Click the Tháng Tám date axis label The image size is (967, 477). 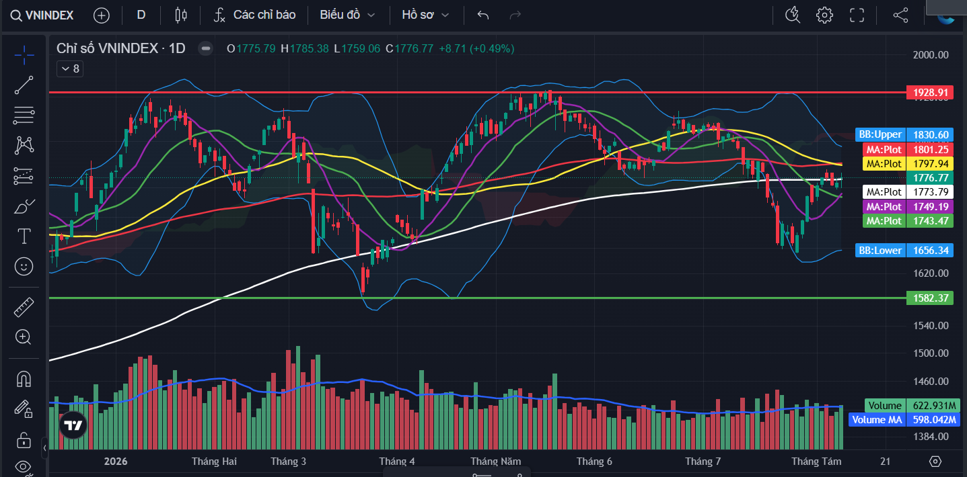coord(816,462)
